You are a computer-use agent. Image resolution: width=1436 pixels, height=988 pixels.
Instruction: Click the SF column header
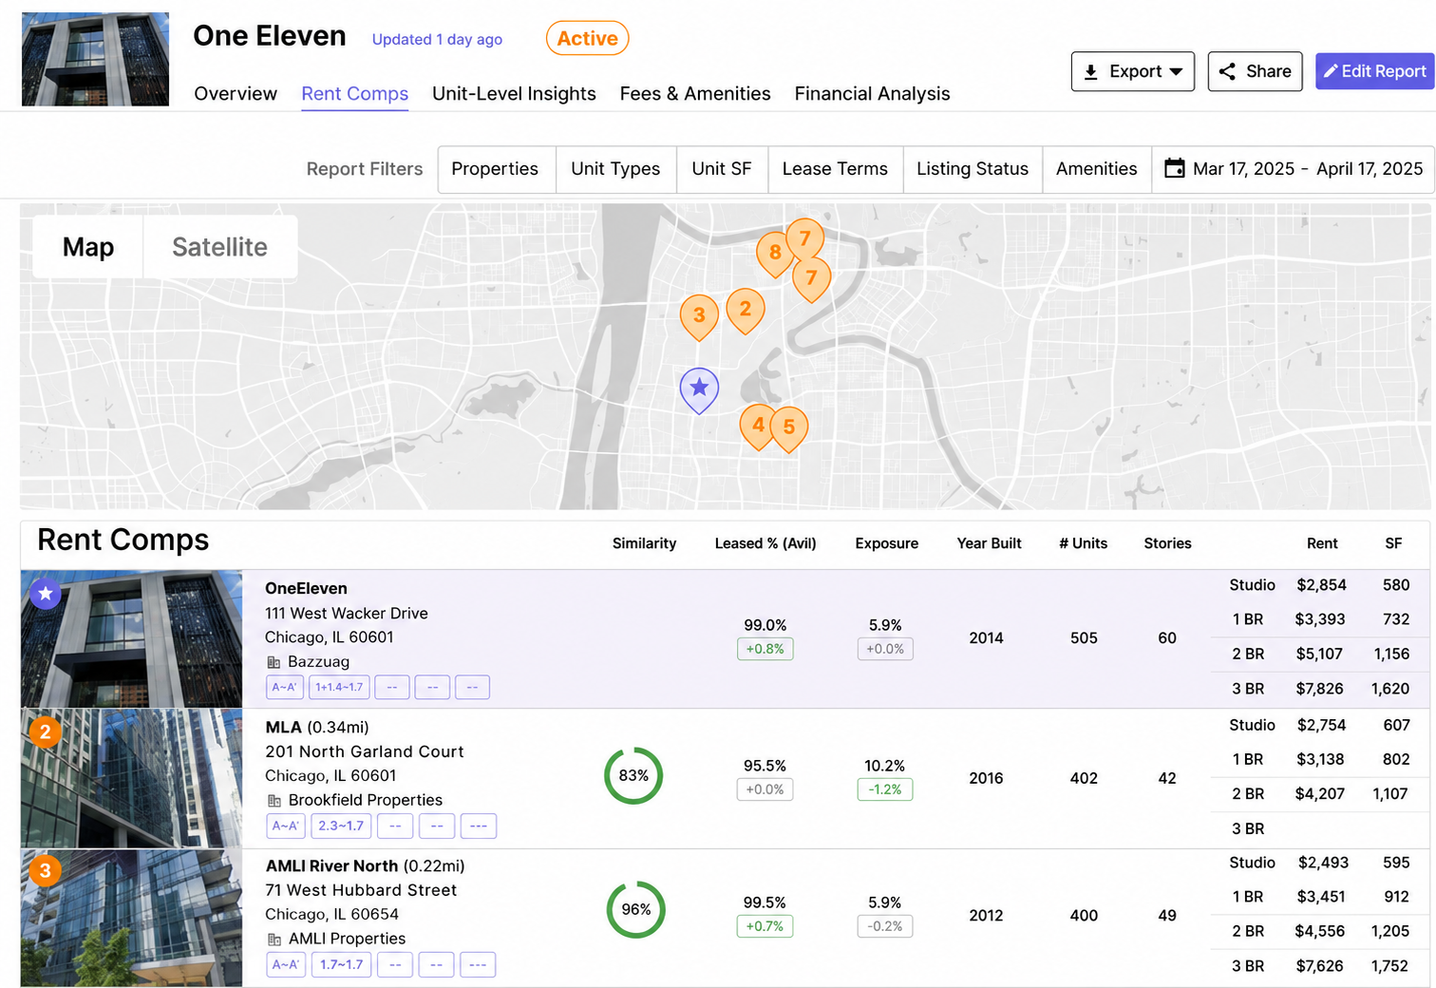click(x=1393, y=543)
